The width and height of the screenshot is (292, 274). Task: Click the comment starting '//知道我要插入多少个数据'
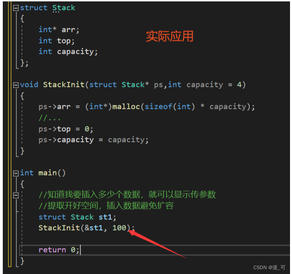click(127, 195)
